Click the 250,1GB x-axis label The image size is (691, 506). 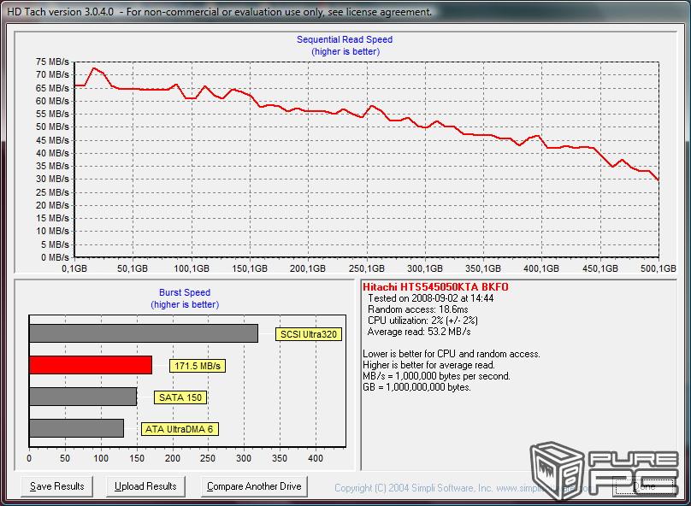(367, 268)
